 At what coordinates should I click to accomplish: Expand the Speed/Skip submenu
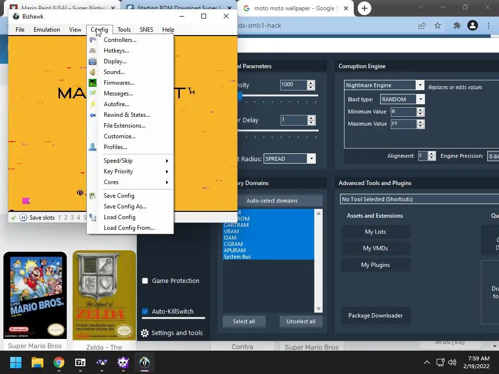tap(130, 161)
